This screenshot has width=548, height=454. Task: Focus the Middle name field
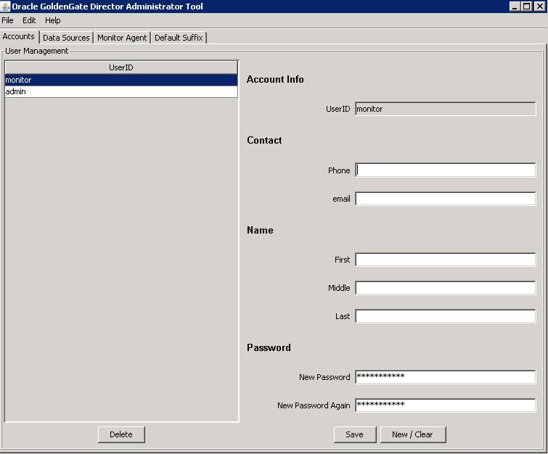tap(445, 288)
